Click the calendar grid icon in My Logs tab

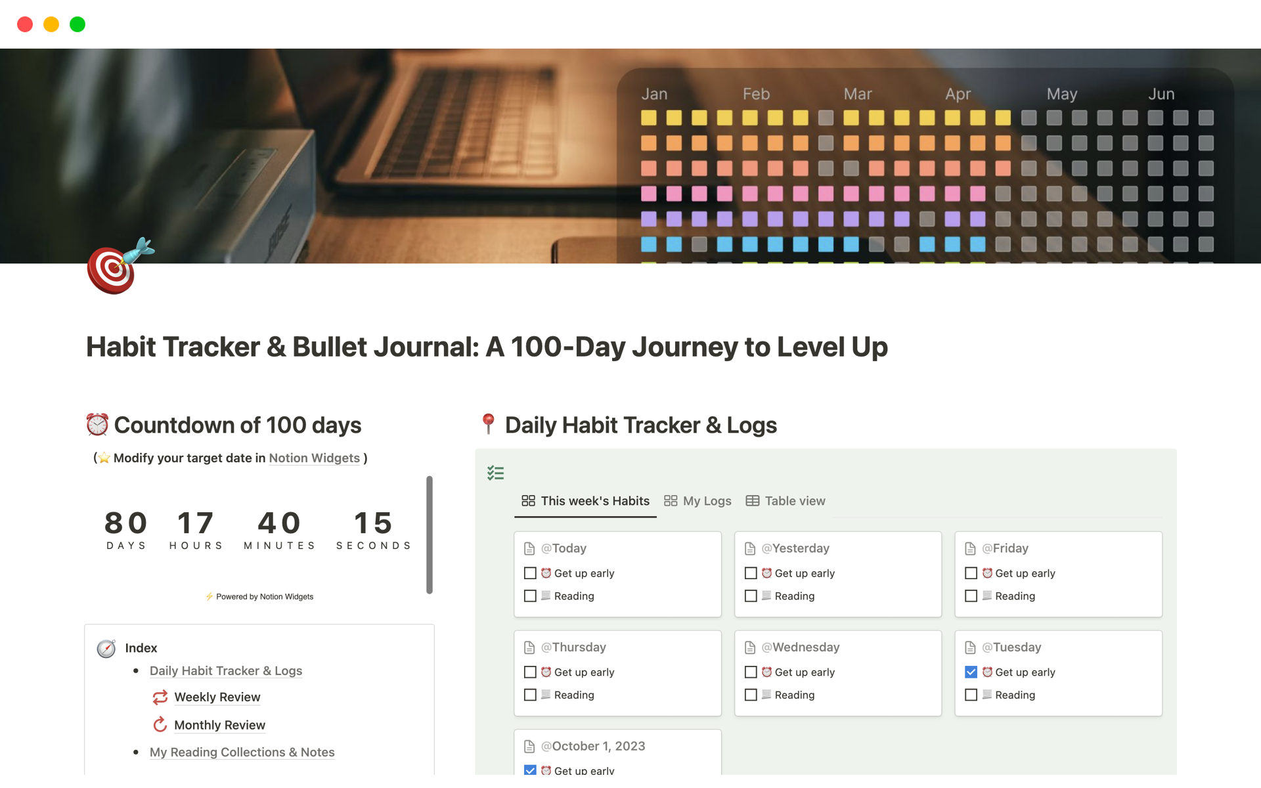[669, 500]
